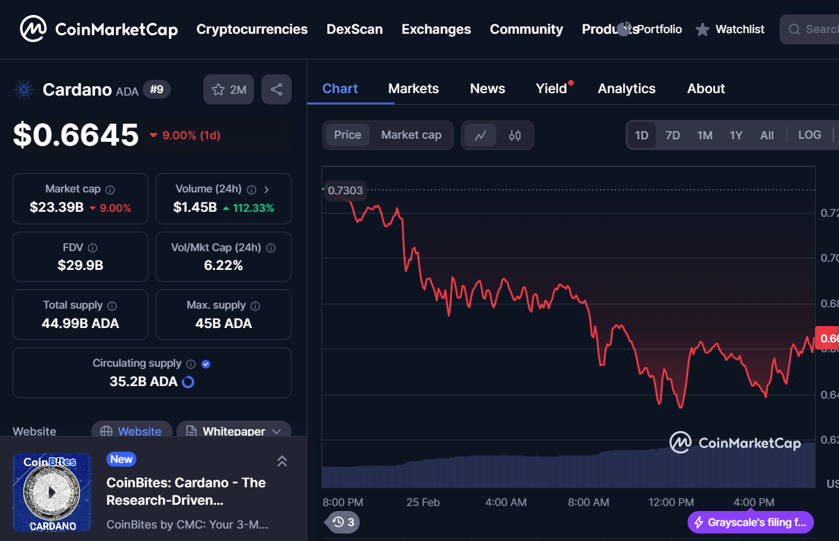Open the Cardano Website link
839x541 pixels.
pyautogui.click(x=132, y=431)
